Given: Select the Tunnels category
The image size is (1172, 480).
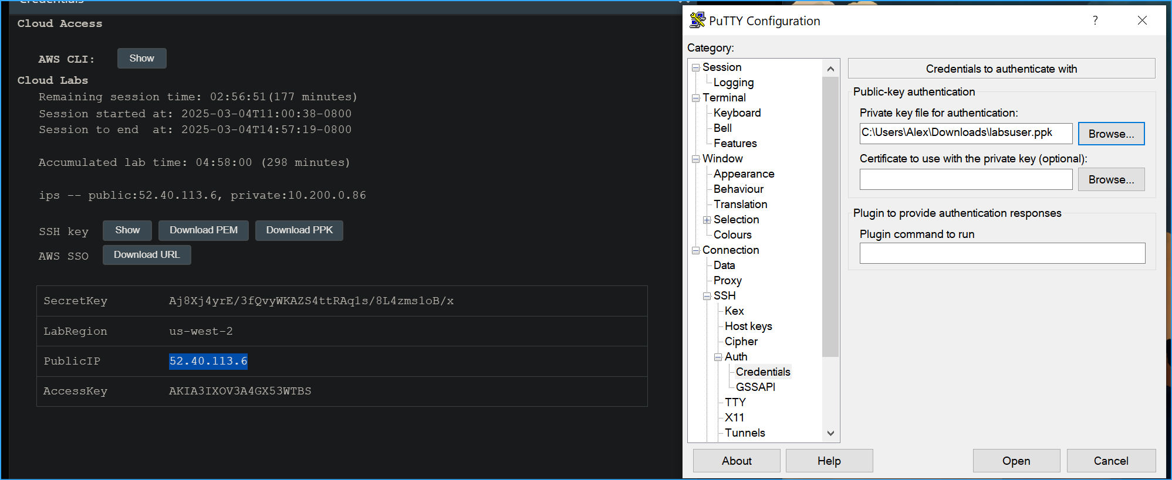Looking at the screenshot, I should [x=745, y=433].
